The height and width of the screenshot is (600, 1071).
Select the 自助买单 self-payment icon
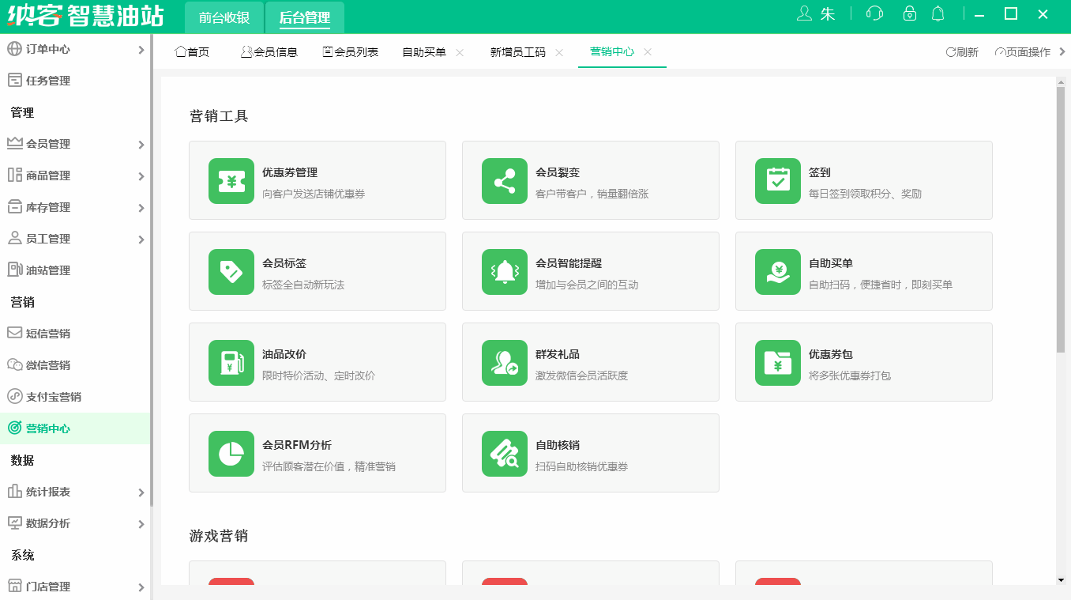click(x=777, y=271)
